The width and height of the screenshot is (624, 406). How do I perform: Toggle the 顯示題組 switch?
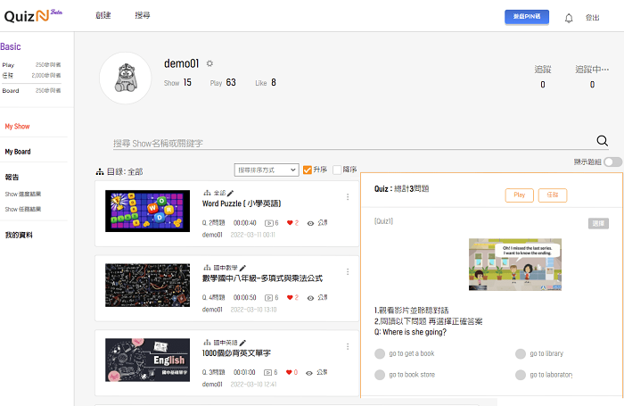pos(612,162)
